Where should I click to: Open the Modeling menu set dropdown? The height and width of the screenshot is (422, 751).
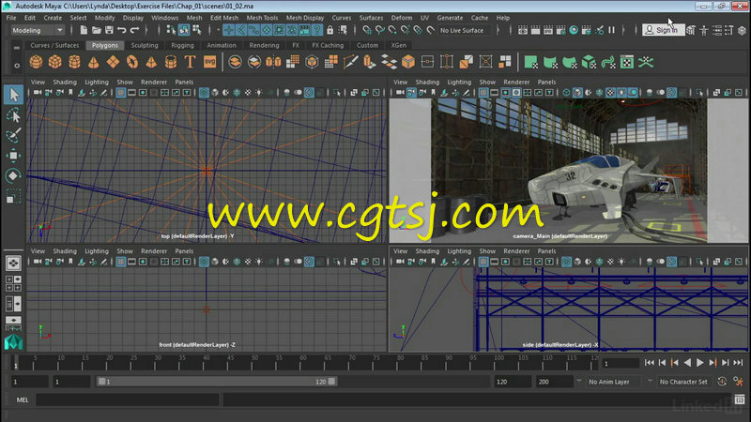tap(38, 30)
